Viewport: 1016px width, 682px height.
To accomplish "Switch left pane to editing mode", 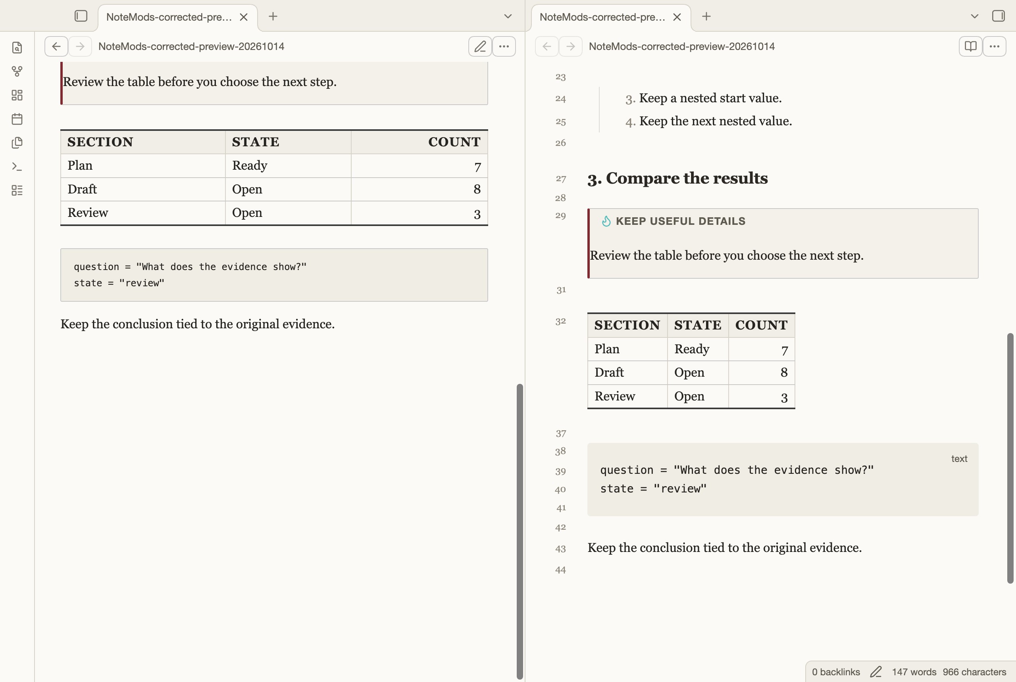I will [x=480, y=46].
